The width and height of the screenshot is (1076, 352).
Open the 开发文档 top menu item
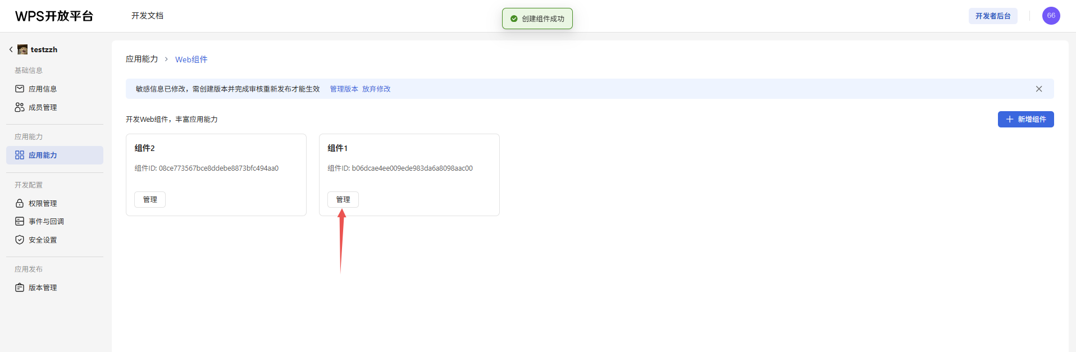point(147,16)
